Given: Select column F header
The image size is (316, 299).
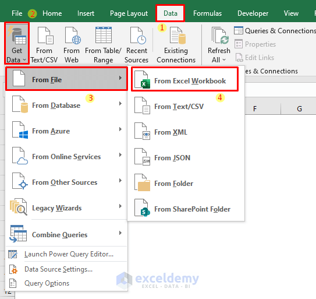Looking at the screenshot, I should click(255, 109).
